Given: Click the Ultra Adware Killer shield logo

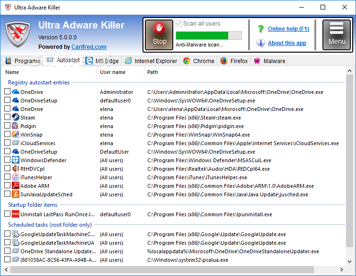Looking at the screenshot, I should (x=18, y=34).
